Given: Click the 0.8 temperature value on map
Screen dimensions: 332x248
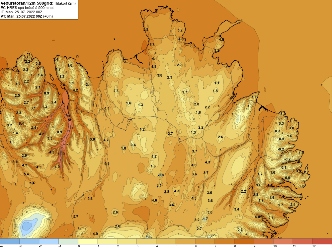Looking at the screenshot, I should click(x=240, y=229).
